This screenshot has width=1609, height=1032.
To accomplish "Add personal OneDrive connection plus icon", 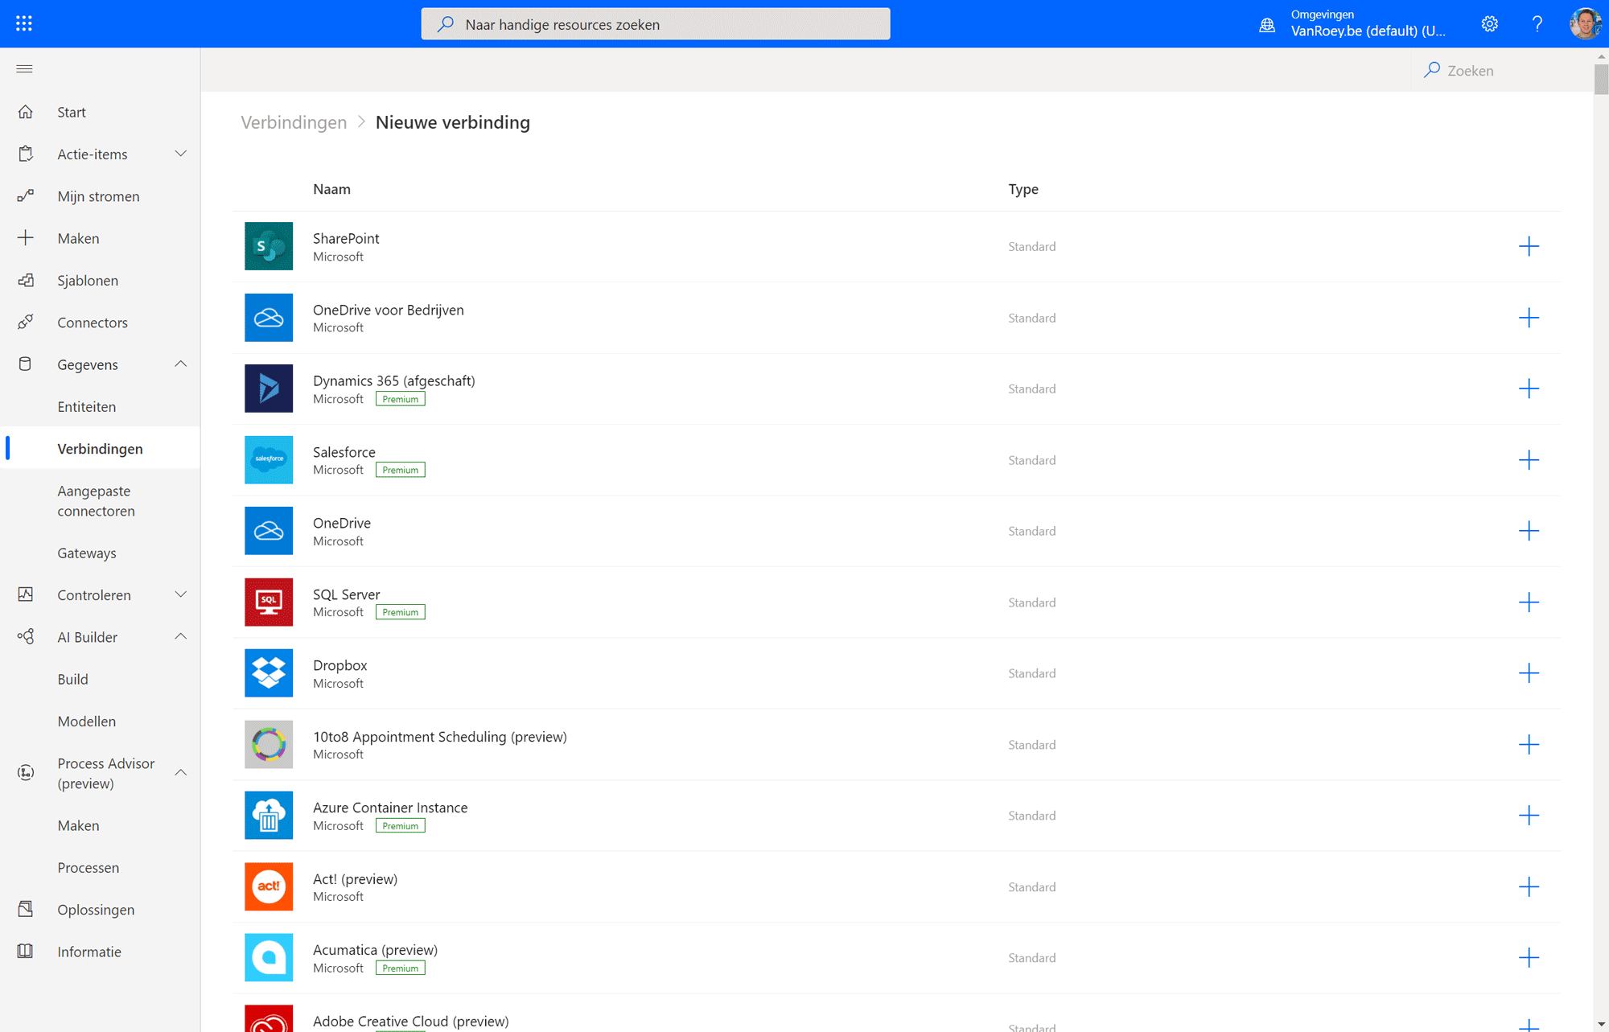I will 1529,531.
